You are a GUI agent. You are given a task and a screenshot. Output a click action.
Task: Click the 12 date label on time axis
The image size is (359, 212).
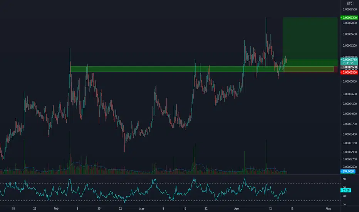pyautogui.click(x=270, y=209)
